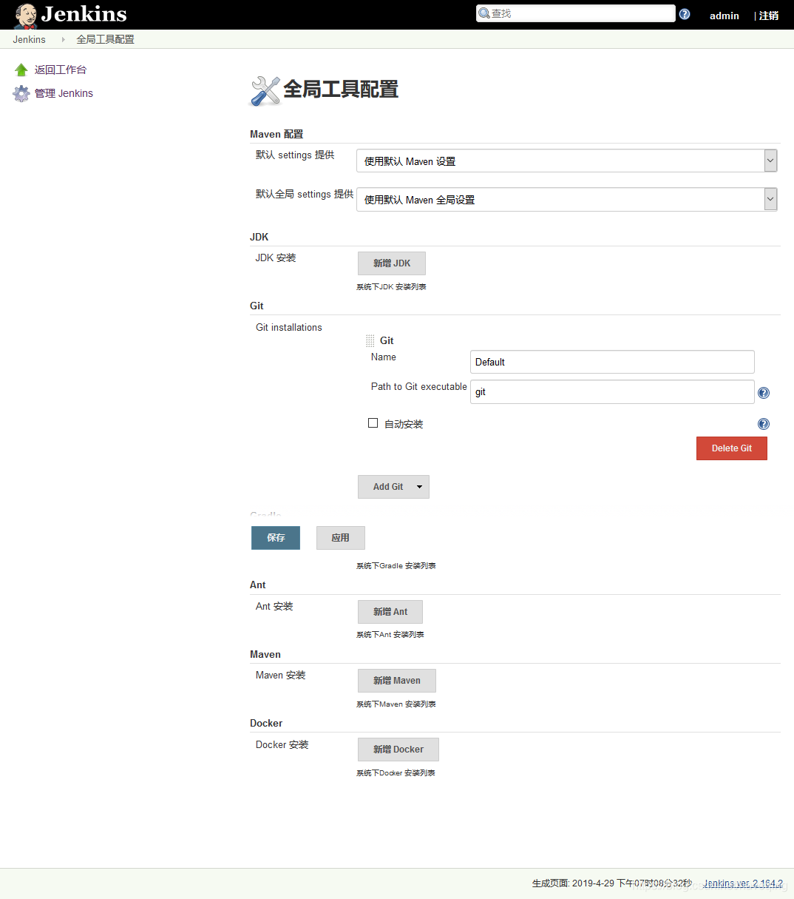Screen dimensions: 794x899
Task: Click the 应用 apply button
Action: [341, 538]
